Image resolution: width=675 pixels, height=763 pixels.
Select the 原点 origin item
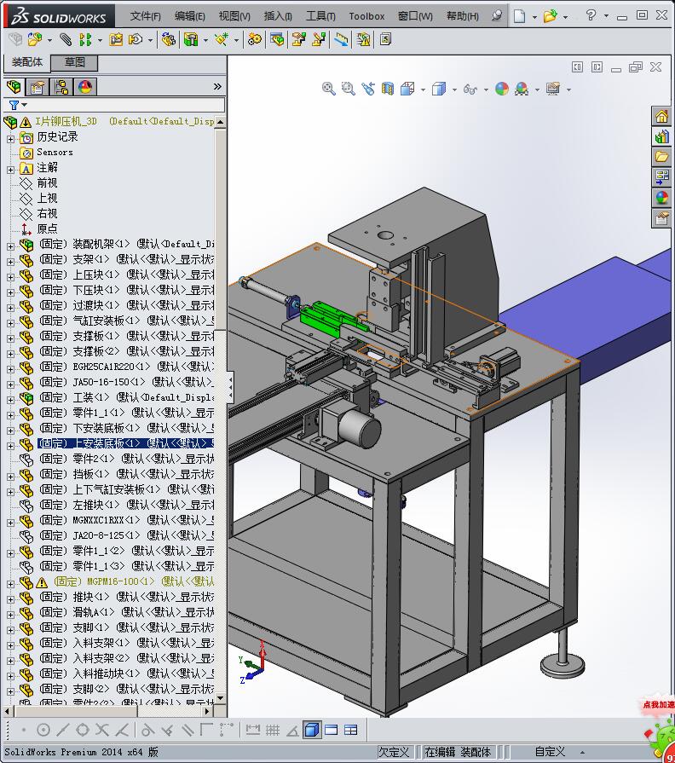pos(47,228)
